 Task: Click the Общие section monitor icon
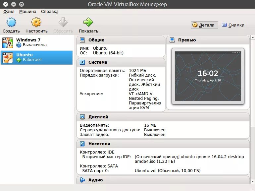[82, 40]
